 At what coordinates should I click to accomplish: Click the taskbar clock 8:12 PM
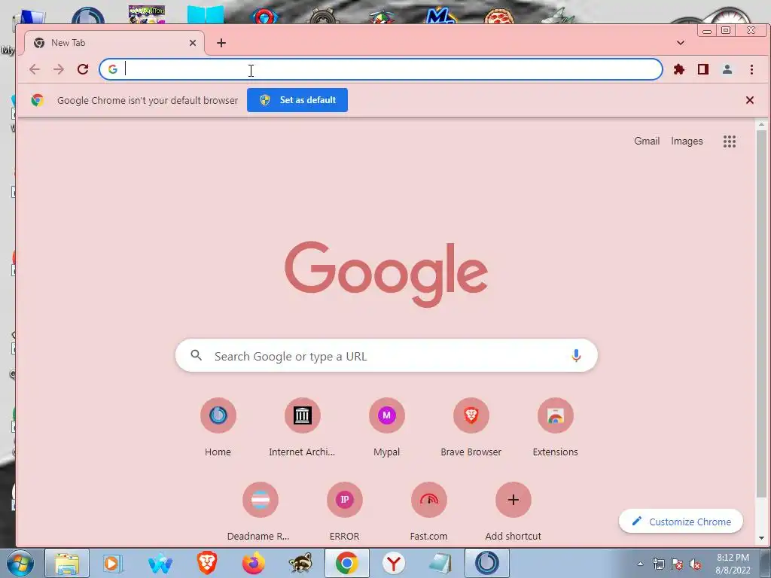(733, 558)
